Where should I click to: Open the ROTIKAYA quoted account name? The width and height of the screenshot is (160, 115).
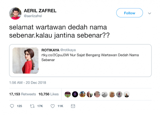click(x=50, y=50)
